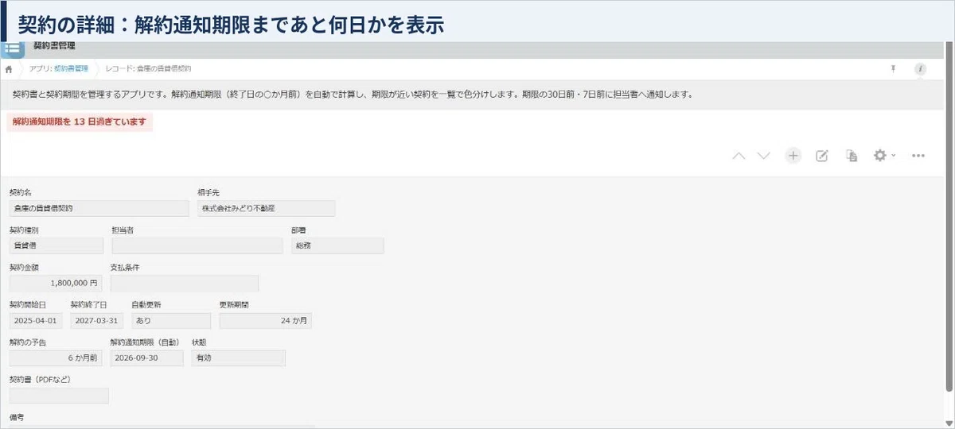Click the 相手先 field 株式会社みどり不動産

[x=267, y=208]
